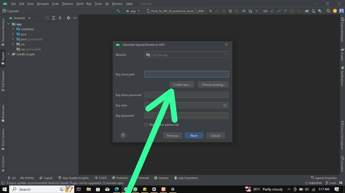
Task: Open the Refactor menu
Action: (67, 4)
